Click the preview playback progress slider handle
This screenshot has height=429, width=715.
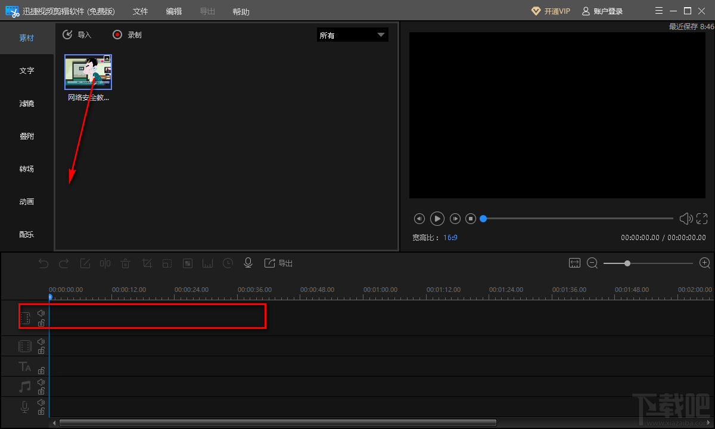pos(483,219)
